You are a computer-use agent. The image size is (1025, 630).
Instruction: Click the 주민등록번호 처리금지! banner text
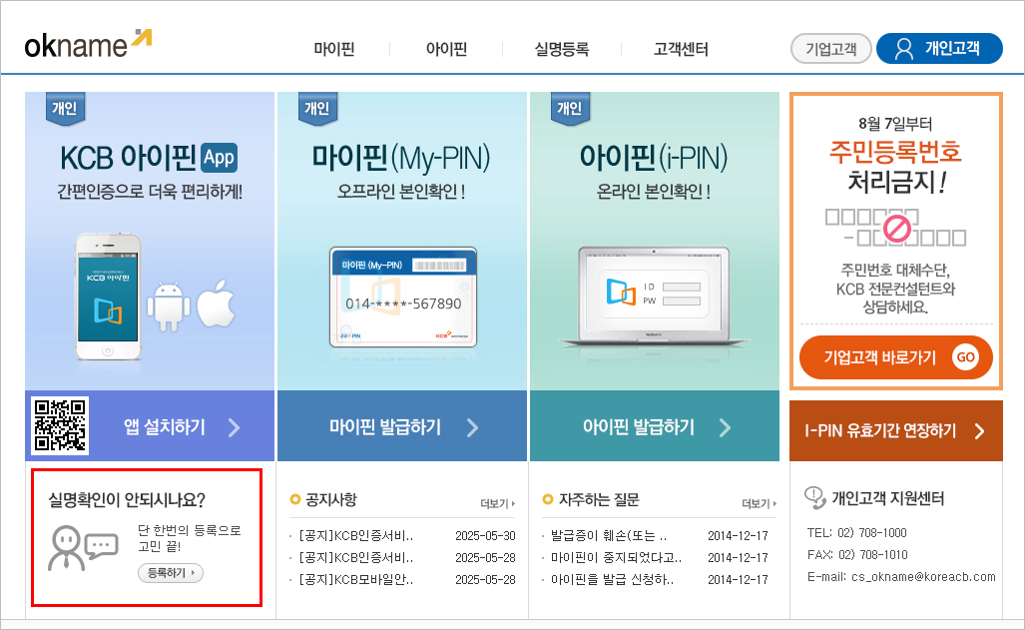pyautogui.click(x=896, y=166)
